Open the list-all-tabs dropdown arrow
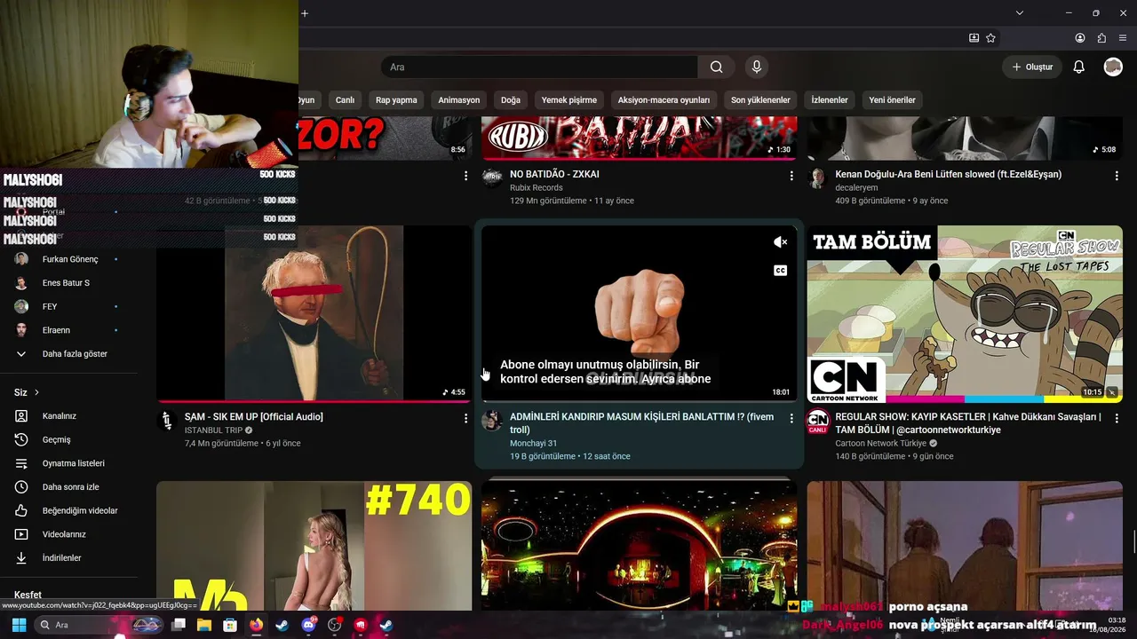The height and width of the screenshot is (639, 1137). click(1020, 13)
